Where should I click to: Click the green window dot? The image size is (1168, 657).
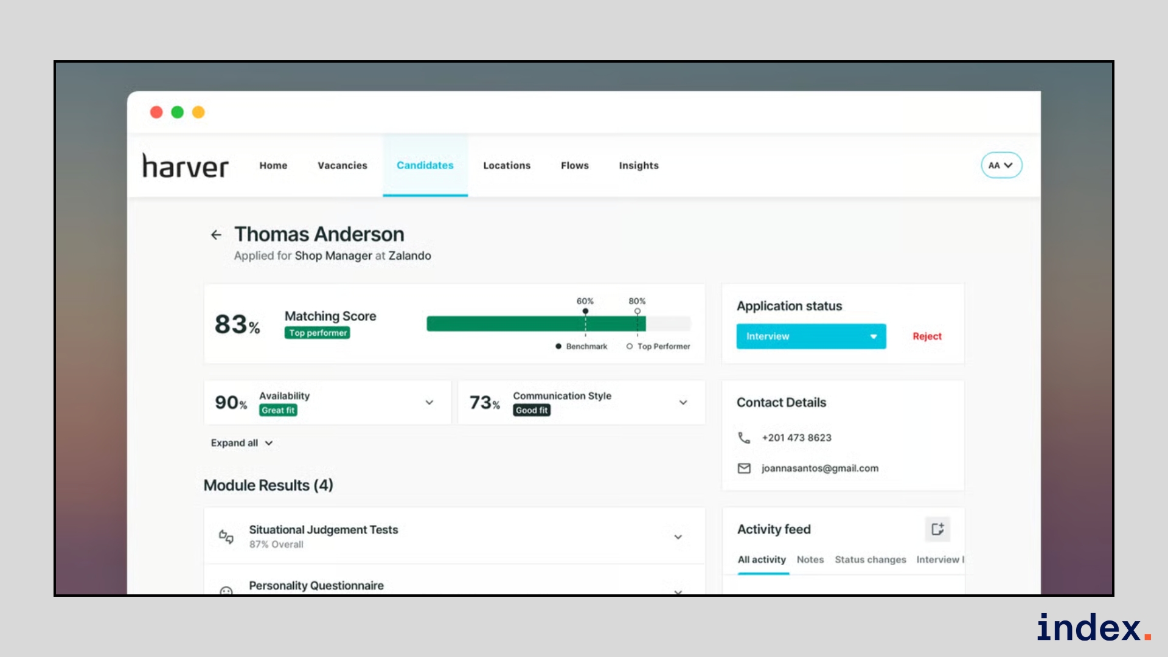pyautogui.click(x=177, y=112)
